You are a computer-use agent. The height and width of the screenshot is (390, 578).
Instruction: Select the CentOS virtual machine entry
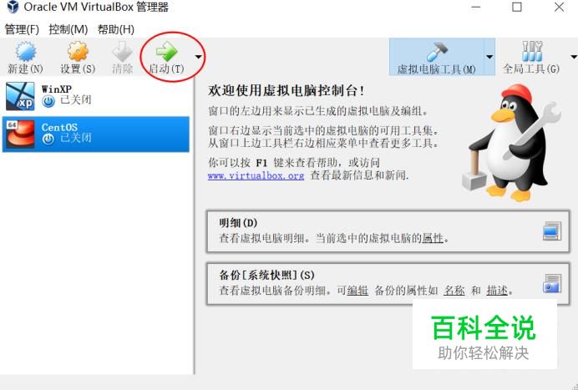(x=96, y=134)
